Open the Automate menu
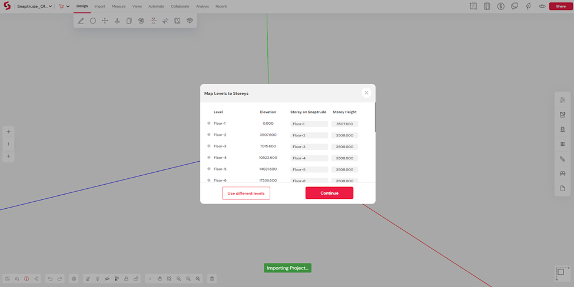Screen dimensions: 574x287 [x=157, y=6]
